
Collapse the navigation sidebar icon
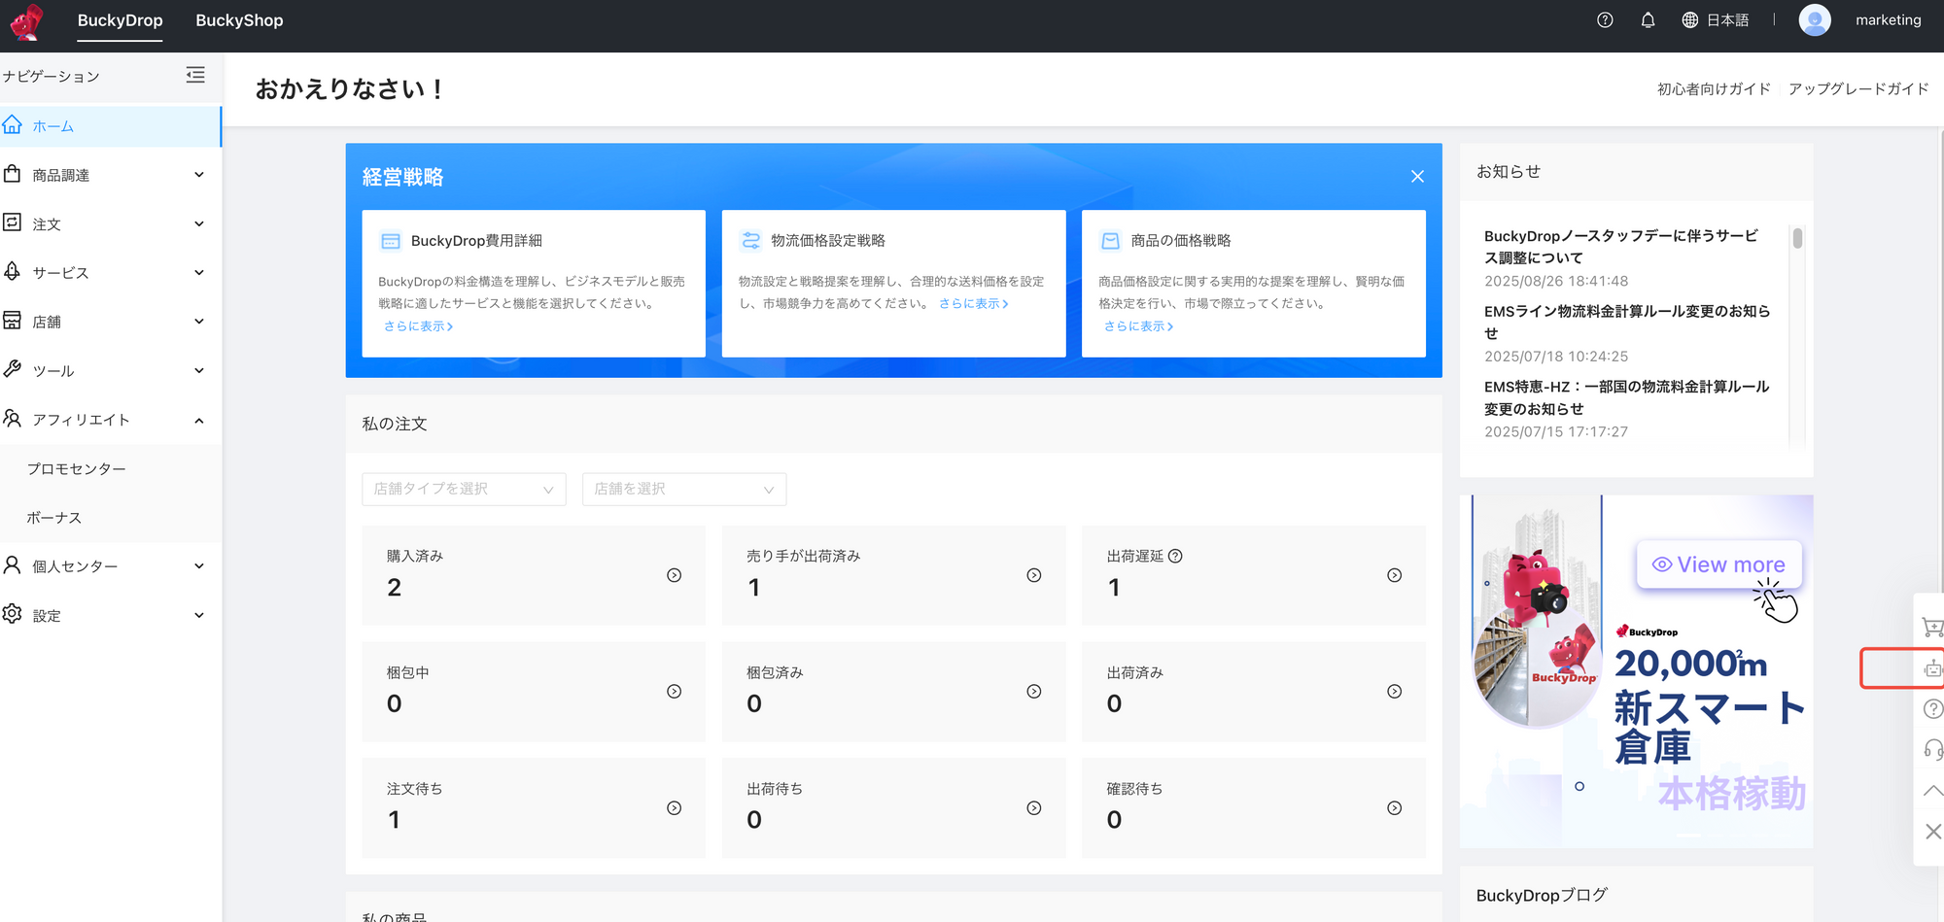pyautogui.click(x=195, y=75)
